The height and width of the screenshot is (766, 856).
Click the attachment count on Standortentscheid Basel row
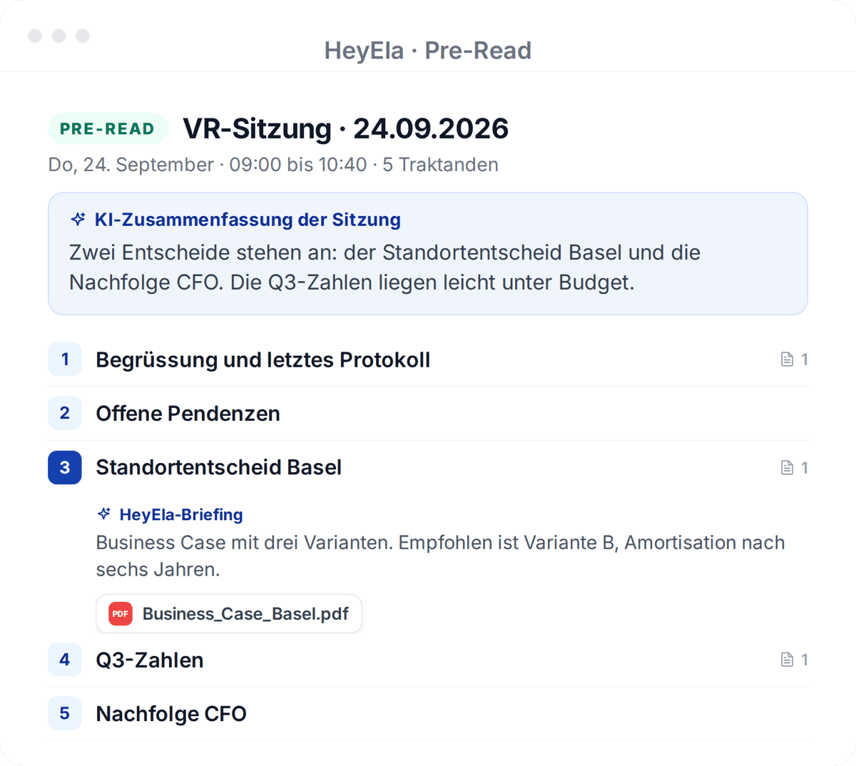coord(804,467)
